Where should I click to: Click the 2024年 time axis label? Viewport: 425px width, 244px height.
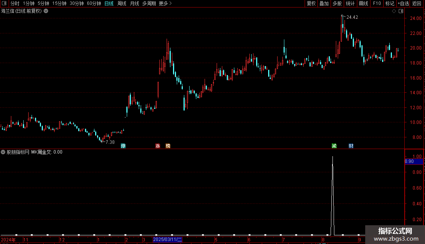(x=8, y=239)
